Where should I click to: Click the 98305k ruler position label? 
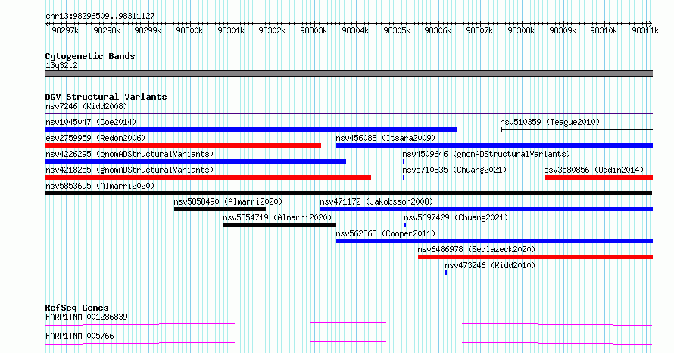coord(397,30)
